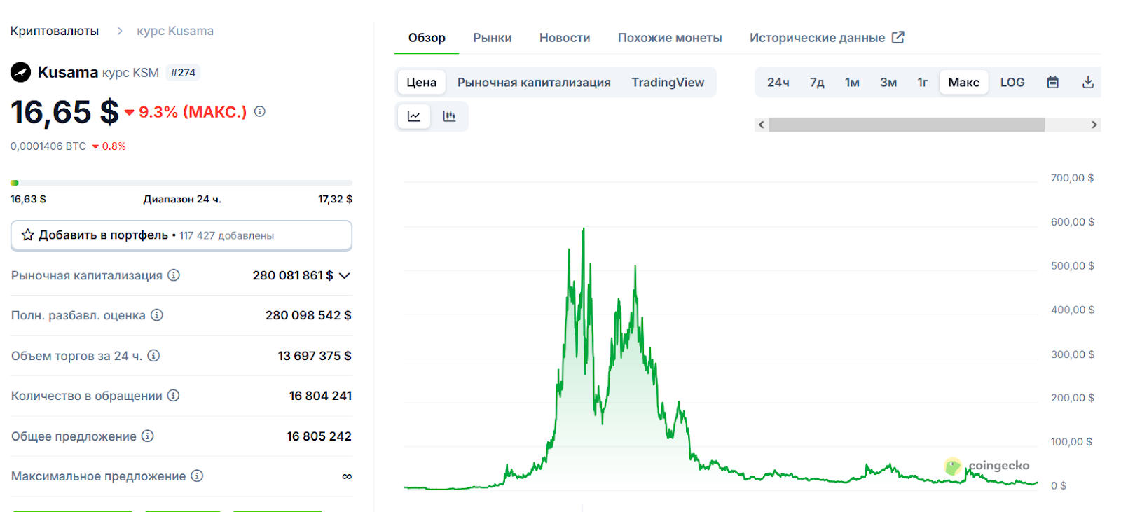This screenshot has width=1121, height=512.
Task: Open the Похожие монеты tab
Action: [x=670, y=38]
